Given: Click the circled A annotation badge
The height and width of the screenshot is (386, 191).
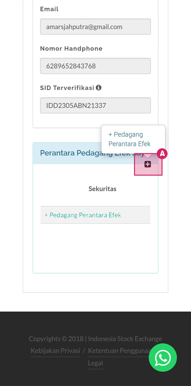Looking at the screenshot, I should point(162,154).
